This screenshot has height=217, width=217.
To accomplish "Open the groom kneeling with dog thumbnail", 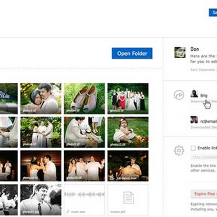I will [x=84, y=132].
